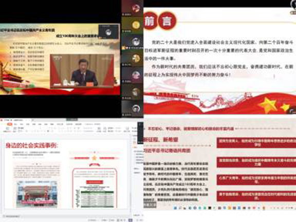Open the Windows Start button in the taskbar
The image size is (296, 222).
click(175, 208)
